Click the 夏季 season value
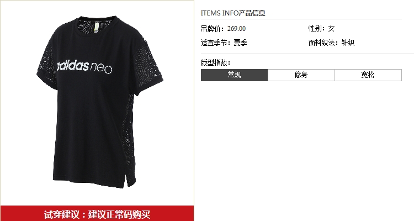 [x=240, y=43]
